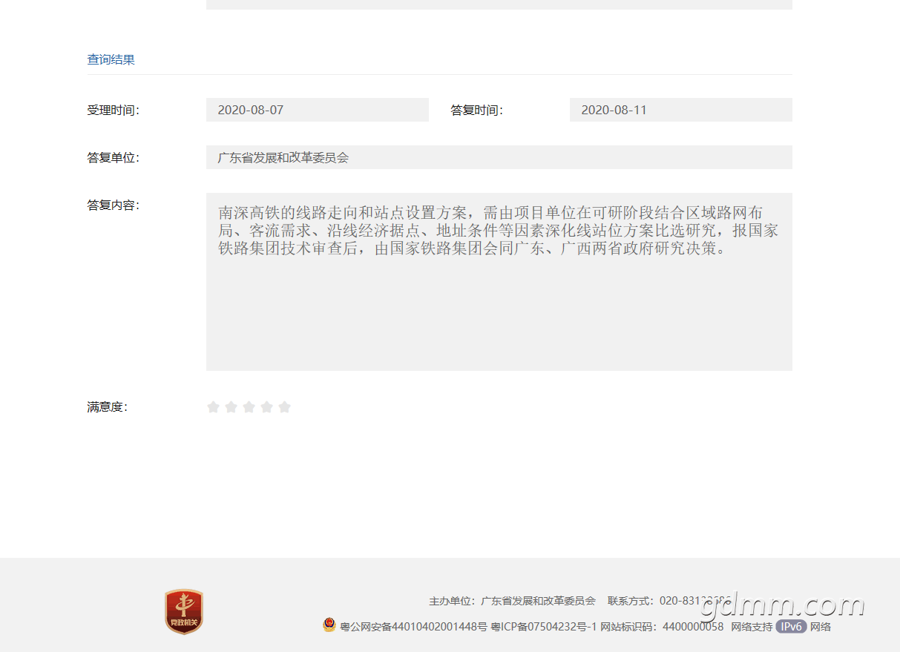900x652 pixels.
Task: Click the first satisfaction star
Action: tap(213, 406)
